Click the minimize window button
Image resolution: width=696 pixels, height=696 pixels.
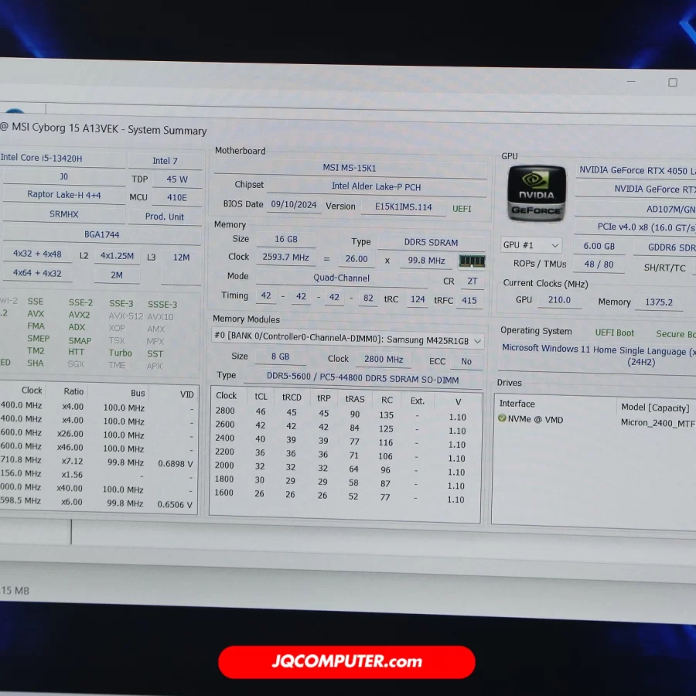coord(634,83)
